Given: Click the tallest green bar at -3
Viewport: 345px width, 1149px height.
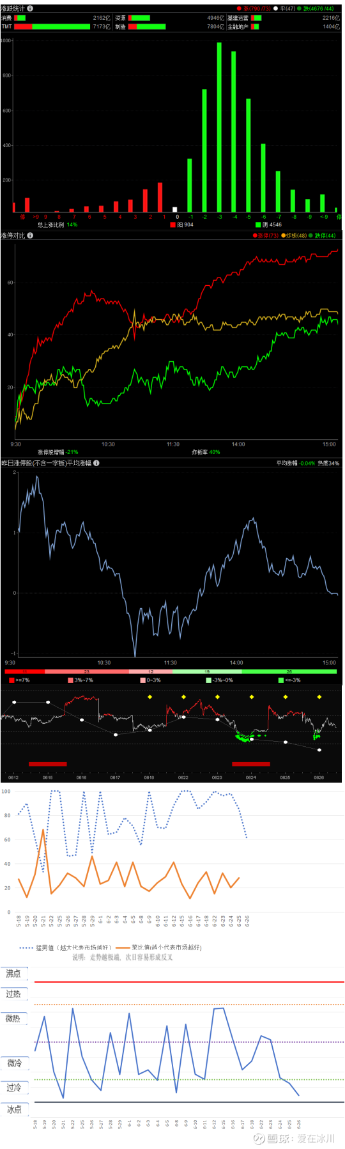Looking at the screenshot, I should [x=219, y=127].
